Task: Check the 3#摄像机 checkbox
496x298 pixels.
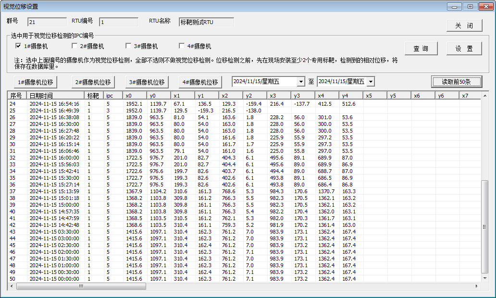Action: point(128,46)
